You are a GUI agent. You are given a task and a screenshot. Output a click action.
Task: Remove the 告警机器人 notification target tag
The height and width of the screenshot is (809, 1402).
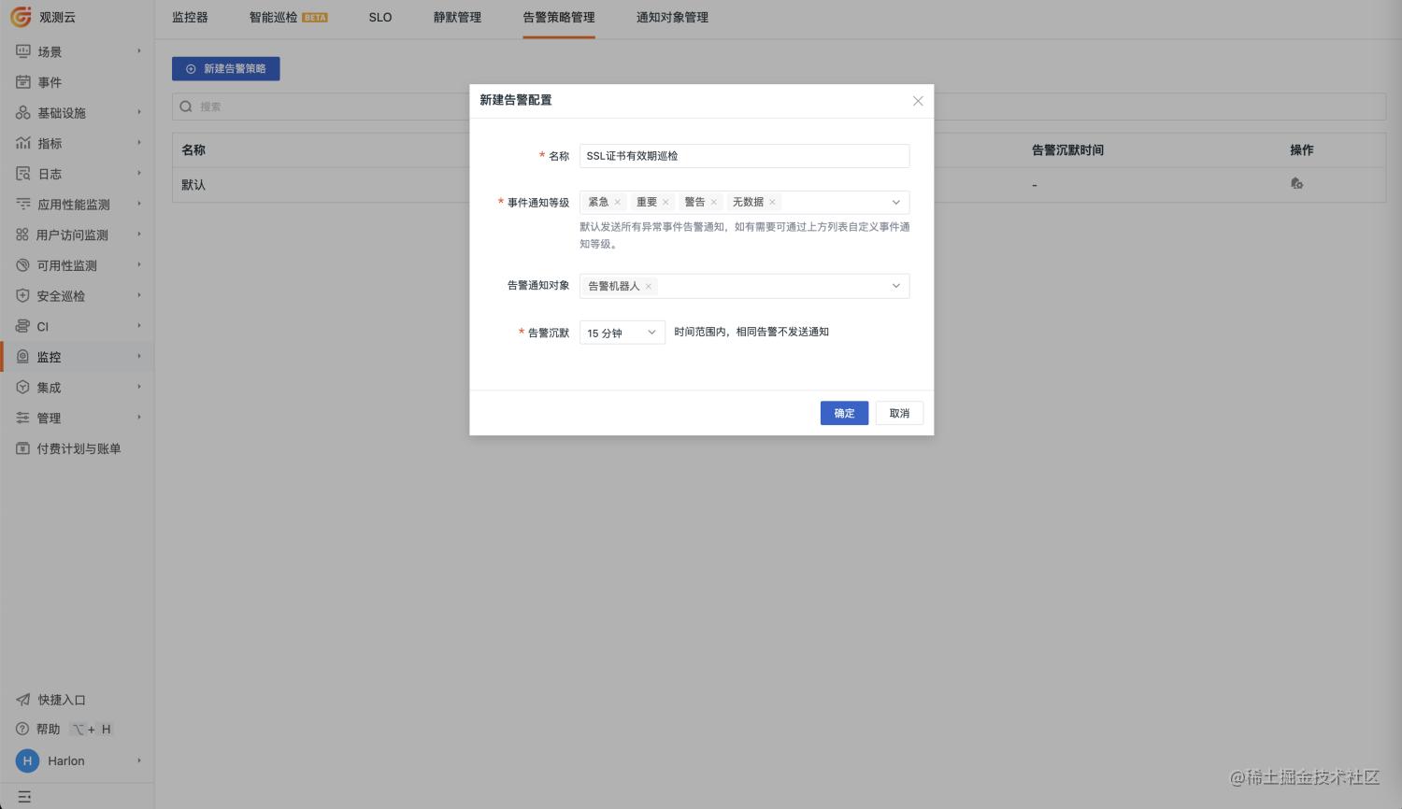[x=649, y=286]
